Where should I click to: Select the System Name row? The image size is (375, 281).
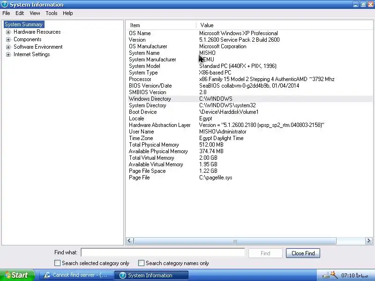point(250,53)
